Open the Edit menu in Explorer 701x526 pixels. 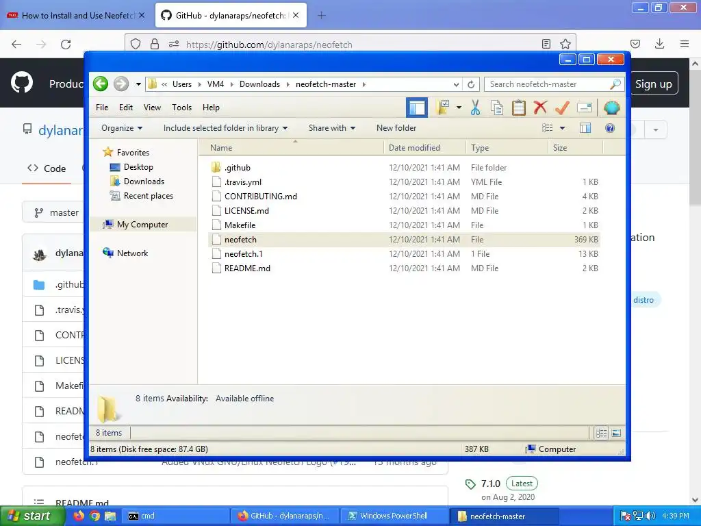[x=126, y=108]
